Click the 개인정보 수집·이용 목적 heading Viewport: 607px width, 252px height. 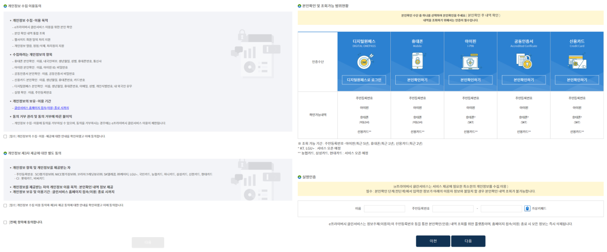pyautogui.click(x=30, y=20)
